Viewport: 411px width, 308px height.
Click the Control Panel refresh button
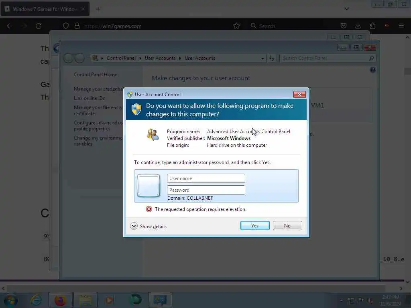272,58
